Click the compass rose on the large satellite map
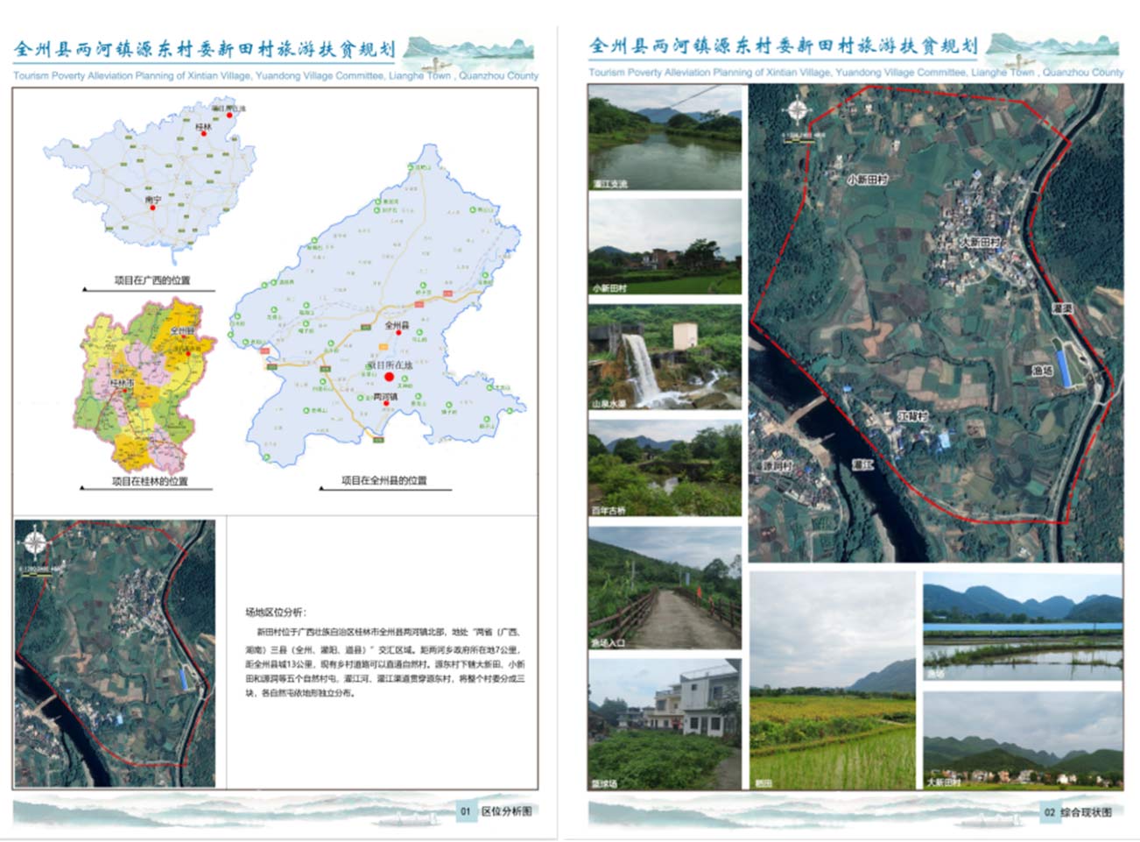The height and width of the screenshot is (842, 1140). pyautogui.click(x=797, y=111)
